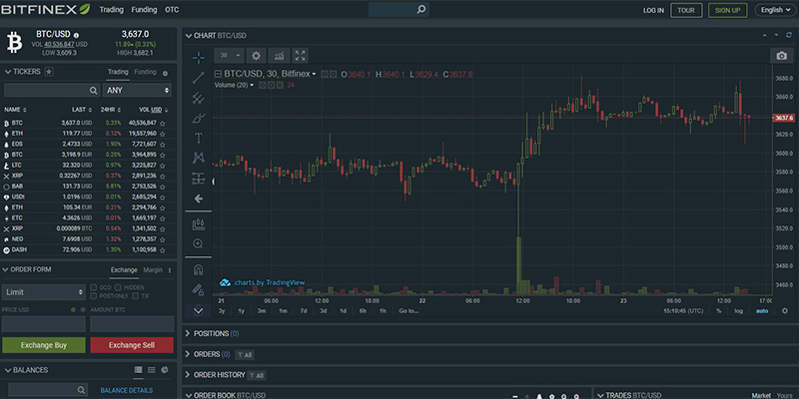
Task: Click the PRICE USD input field
Action: (44, 324)
